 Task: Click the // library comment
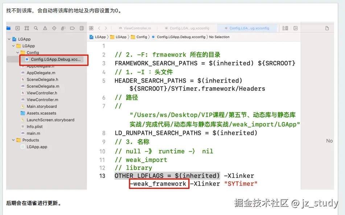134,168
